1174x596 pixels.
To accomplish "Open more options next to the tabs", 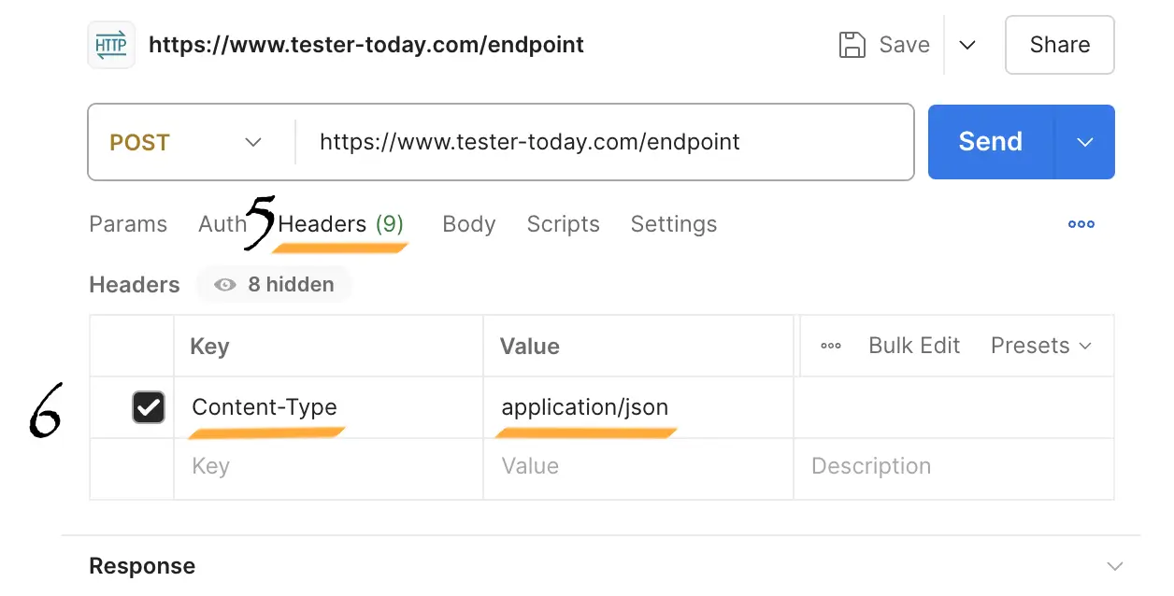I will [1081, 224].
